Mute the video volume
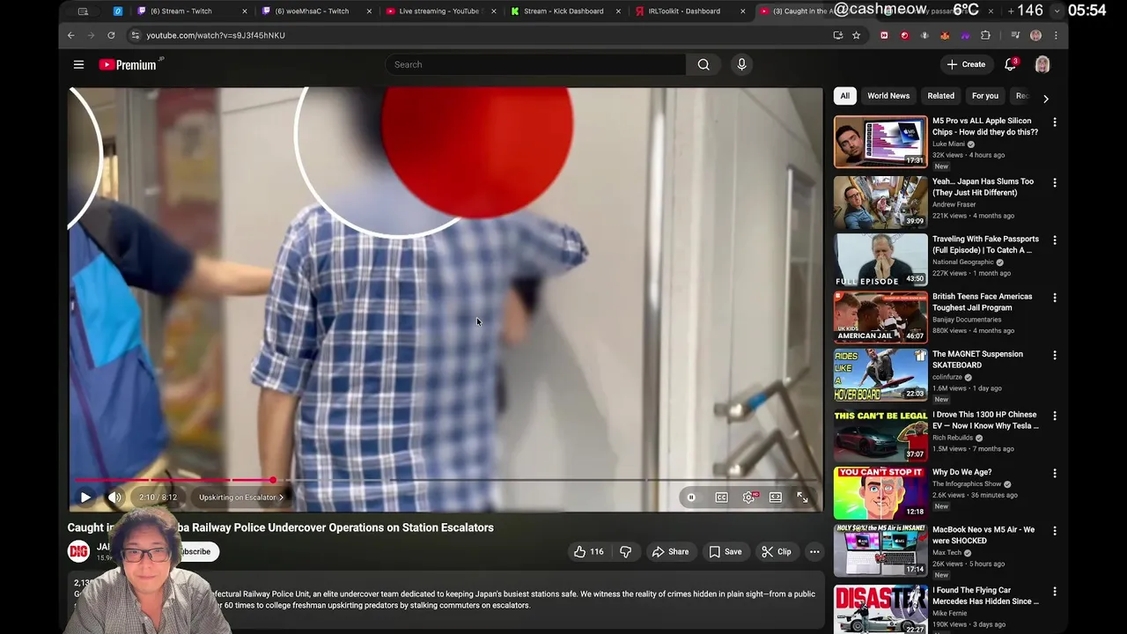Viewport: 1127px width, 634px height. [114, 498]
